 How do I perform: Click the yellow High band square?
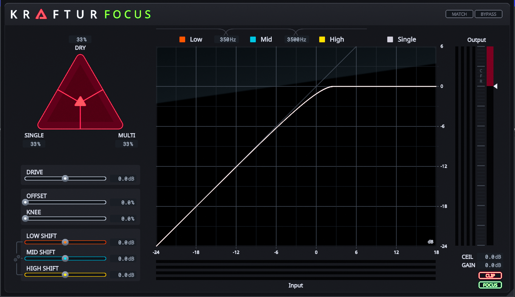click(322, 40)
